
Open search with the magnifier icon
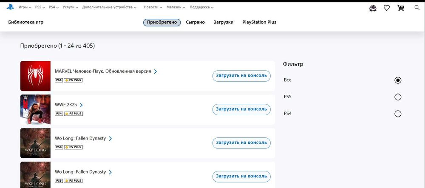(x=417, y=8)
